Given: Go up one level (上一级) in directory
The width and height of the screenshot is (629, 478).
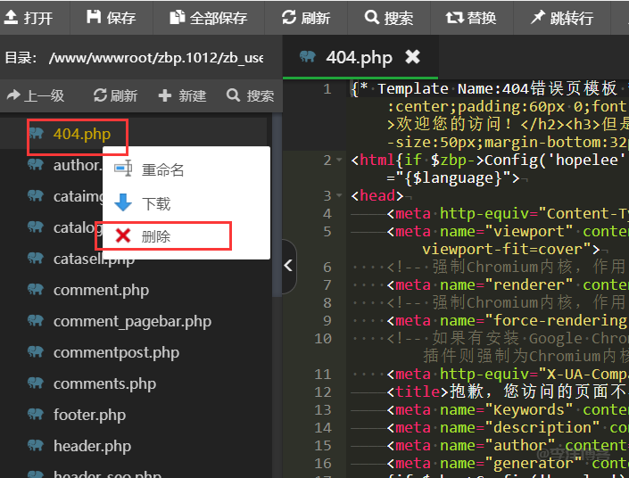Looking at the screenshot, I should [36, 95].
